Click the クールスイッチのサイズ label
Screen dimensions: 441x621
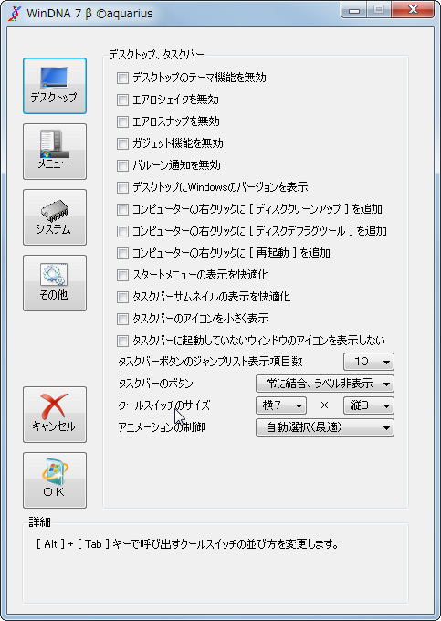[163, 405]
